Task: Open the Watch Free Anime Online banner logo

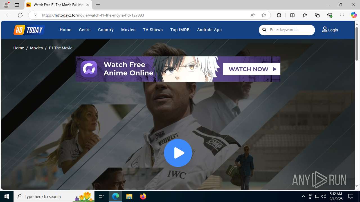Action: click(x=89, y=69)
